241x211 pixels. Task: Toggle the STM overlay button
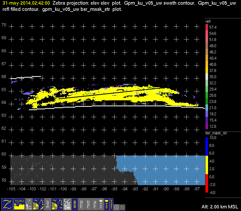[48, 204]
